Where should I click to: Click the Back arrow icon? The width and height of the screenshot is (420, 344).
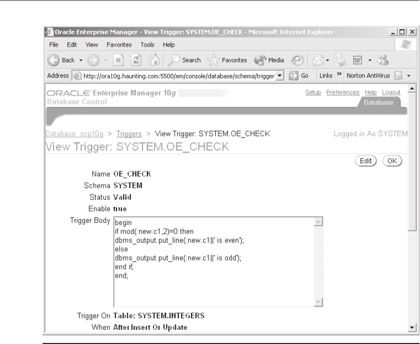[53, 60]
